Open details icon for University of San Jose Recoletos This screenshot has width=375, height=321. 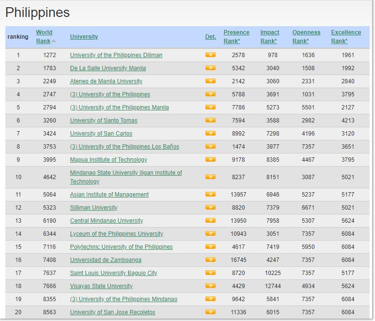210,312
